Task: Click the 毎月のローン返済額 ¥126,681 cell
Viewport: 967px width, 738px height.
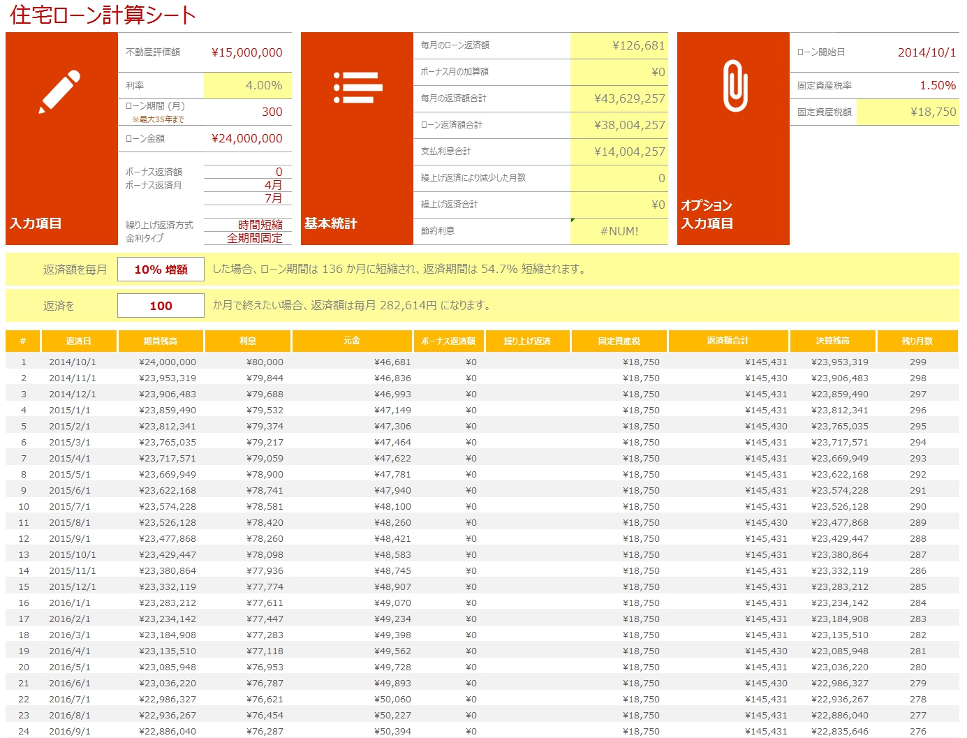Action: click(x=619, y=45)
